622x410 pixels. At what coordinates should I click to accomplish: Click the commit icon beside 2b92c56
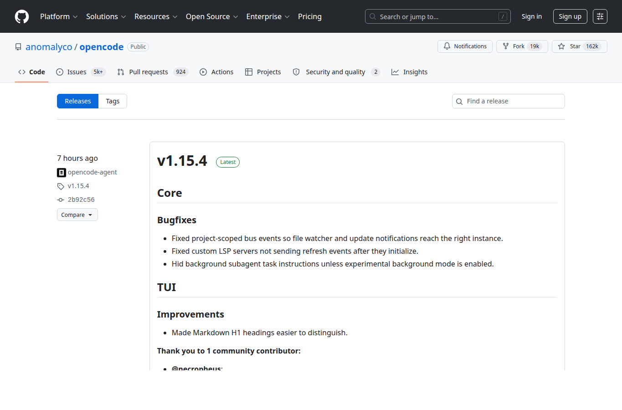pos(61,200)
